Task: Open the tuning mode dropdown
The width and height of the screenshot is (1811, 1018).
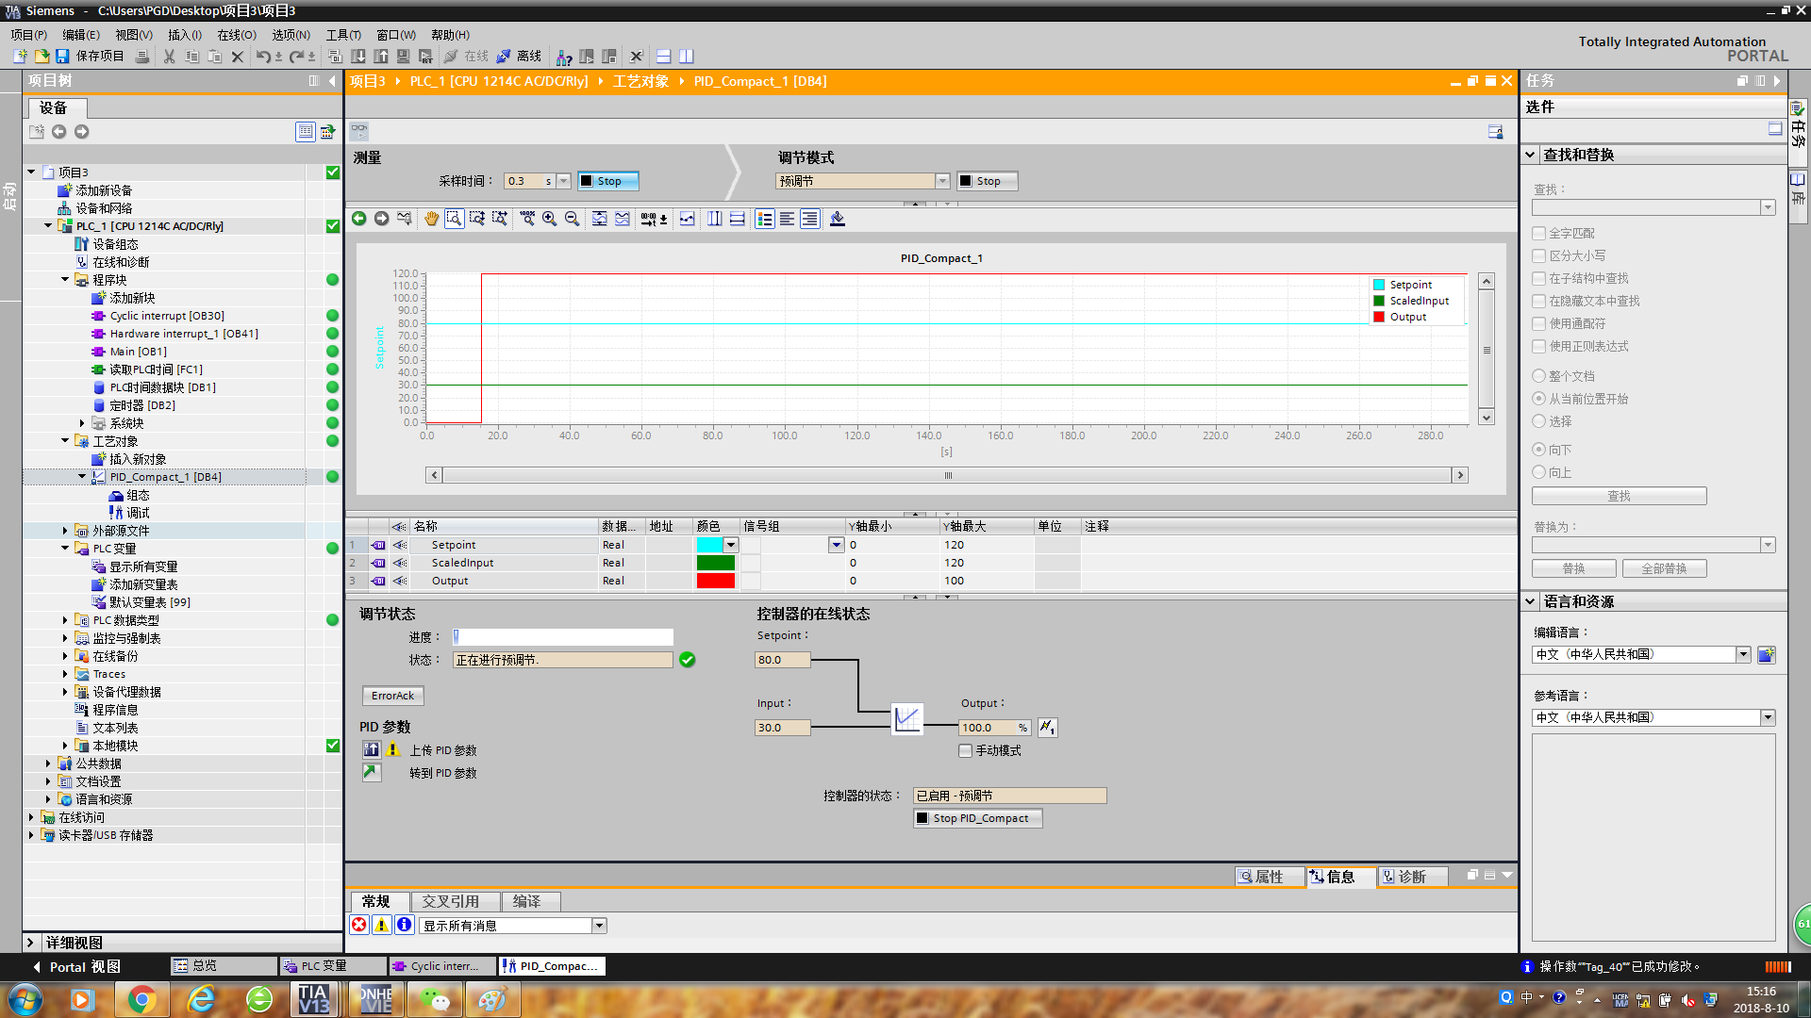Action: (x=941, y=181)
